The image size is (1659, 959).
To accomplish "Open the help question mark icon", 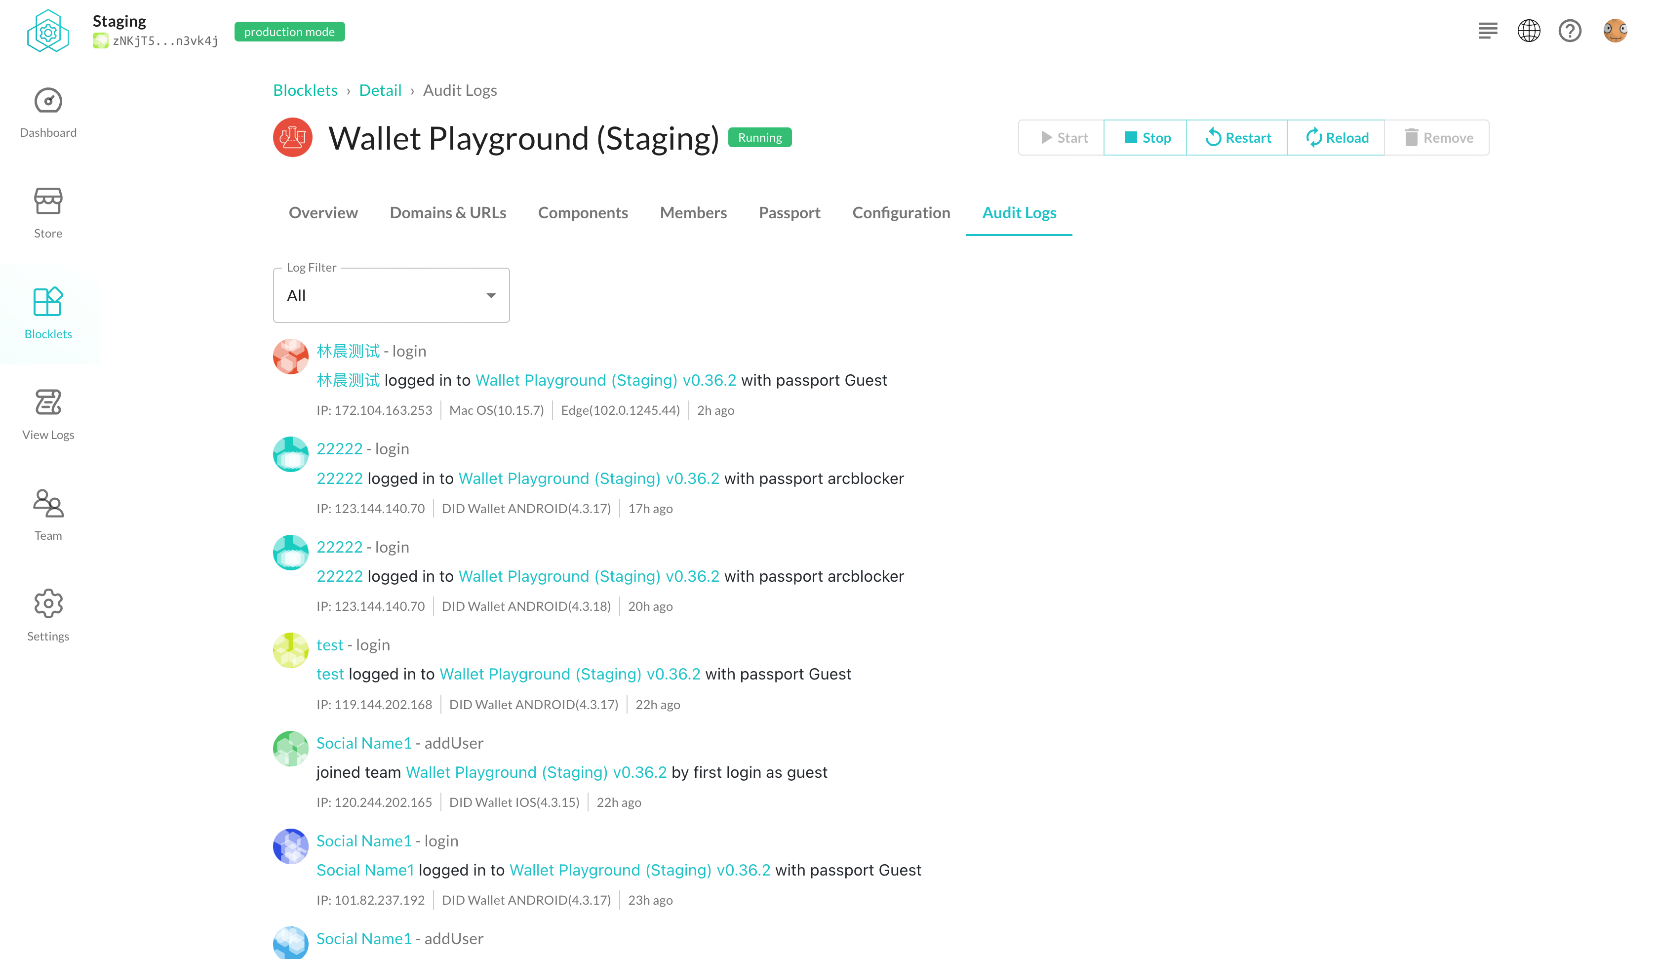I will (1570, 31).
